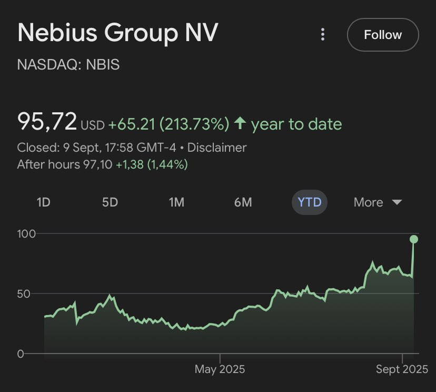The image size is (436, 392).
Task: Choose the 6M time range
Action: coord(243,202)
